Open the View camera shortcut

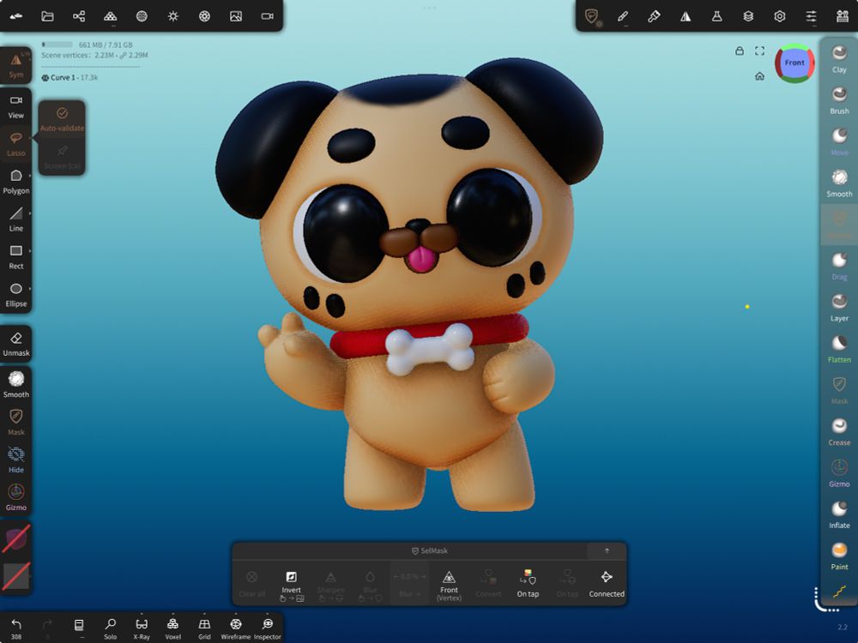(x=15, y=106)
